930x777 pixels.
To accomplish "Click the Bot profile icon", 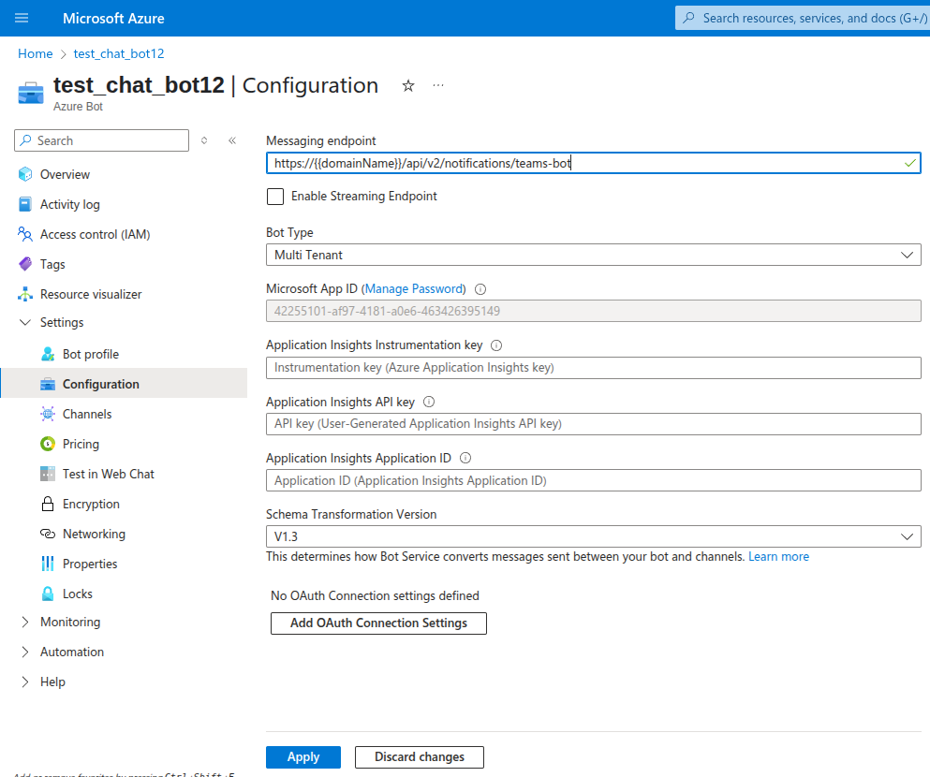I will click(x=48, y=355).
